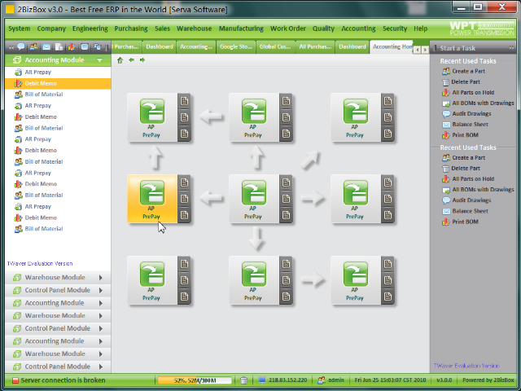
Task: Switch to the Global Cus... tab
Action: pyautogui.click(x=275, y=47)
